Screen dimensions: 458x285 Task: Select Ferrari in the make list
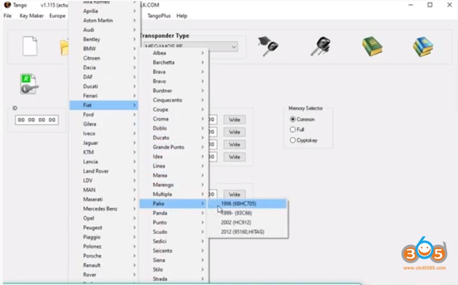click(104, 96)
